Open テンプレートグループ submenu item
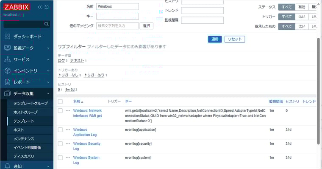 tap(31, 103)
